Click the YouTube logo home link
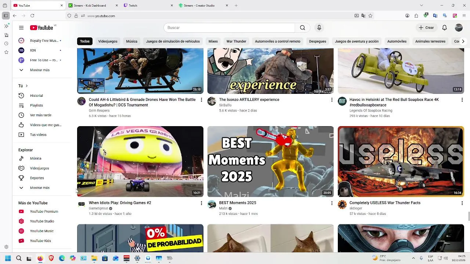The height and width of the screenshot is (264, 470). tap(41, 28)
